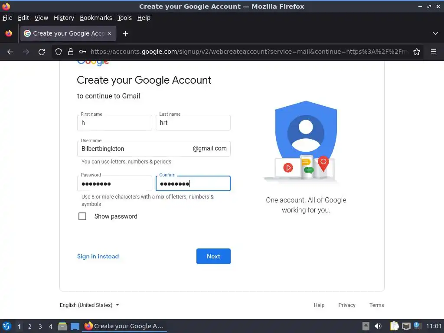
Task: Click the First name input field
Action: pos(114,123)
